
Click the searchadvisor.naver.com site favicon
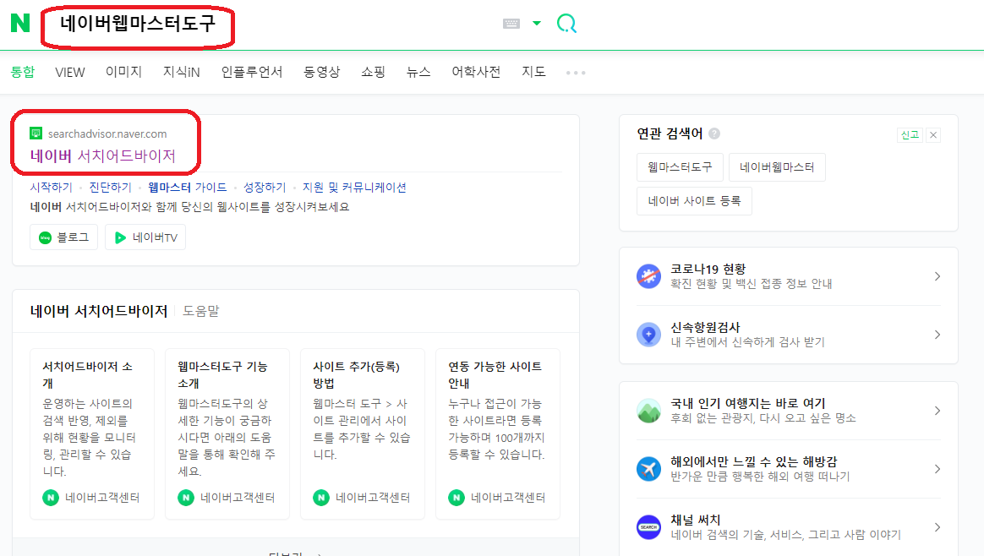click(x=36, y=133)
